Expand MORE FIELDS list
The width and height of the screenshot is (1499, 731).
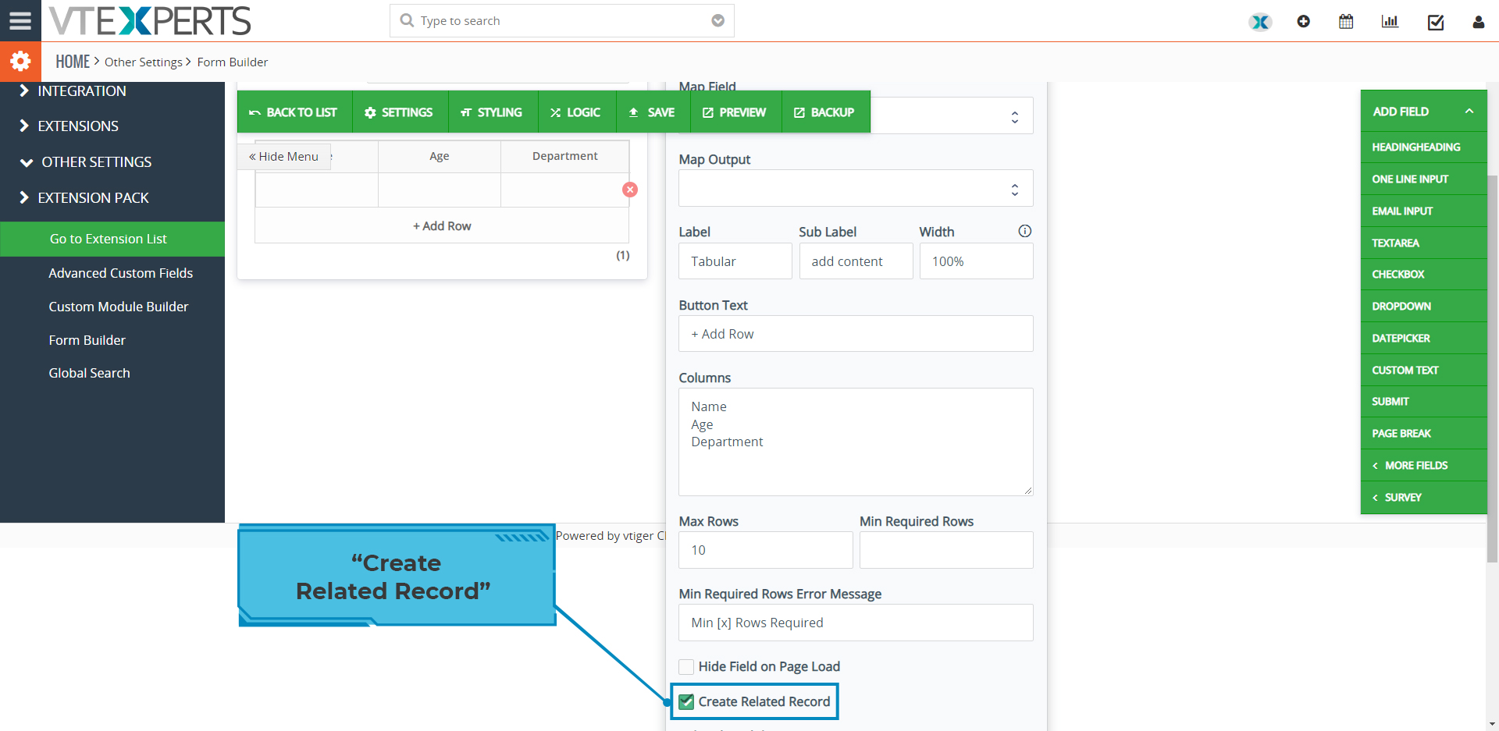pos(1424,466)
